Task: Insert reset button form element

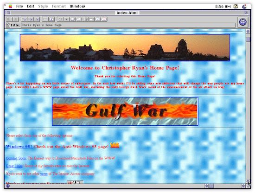Action: tap(104, 19)
